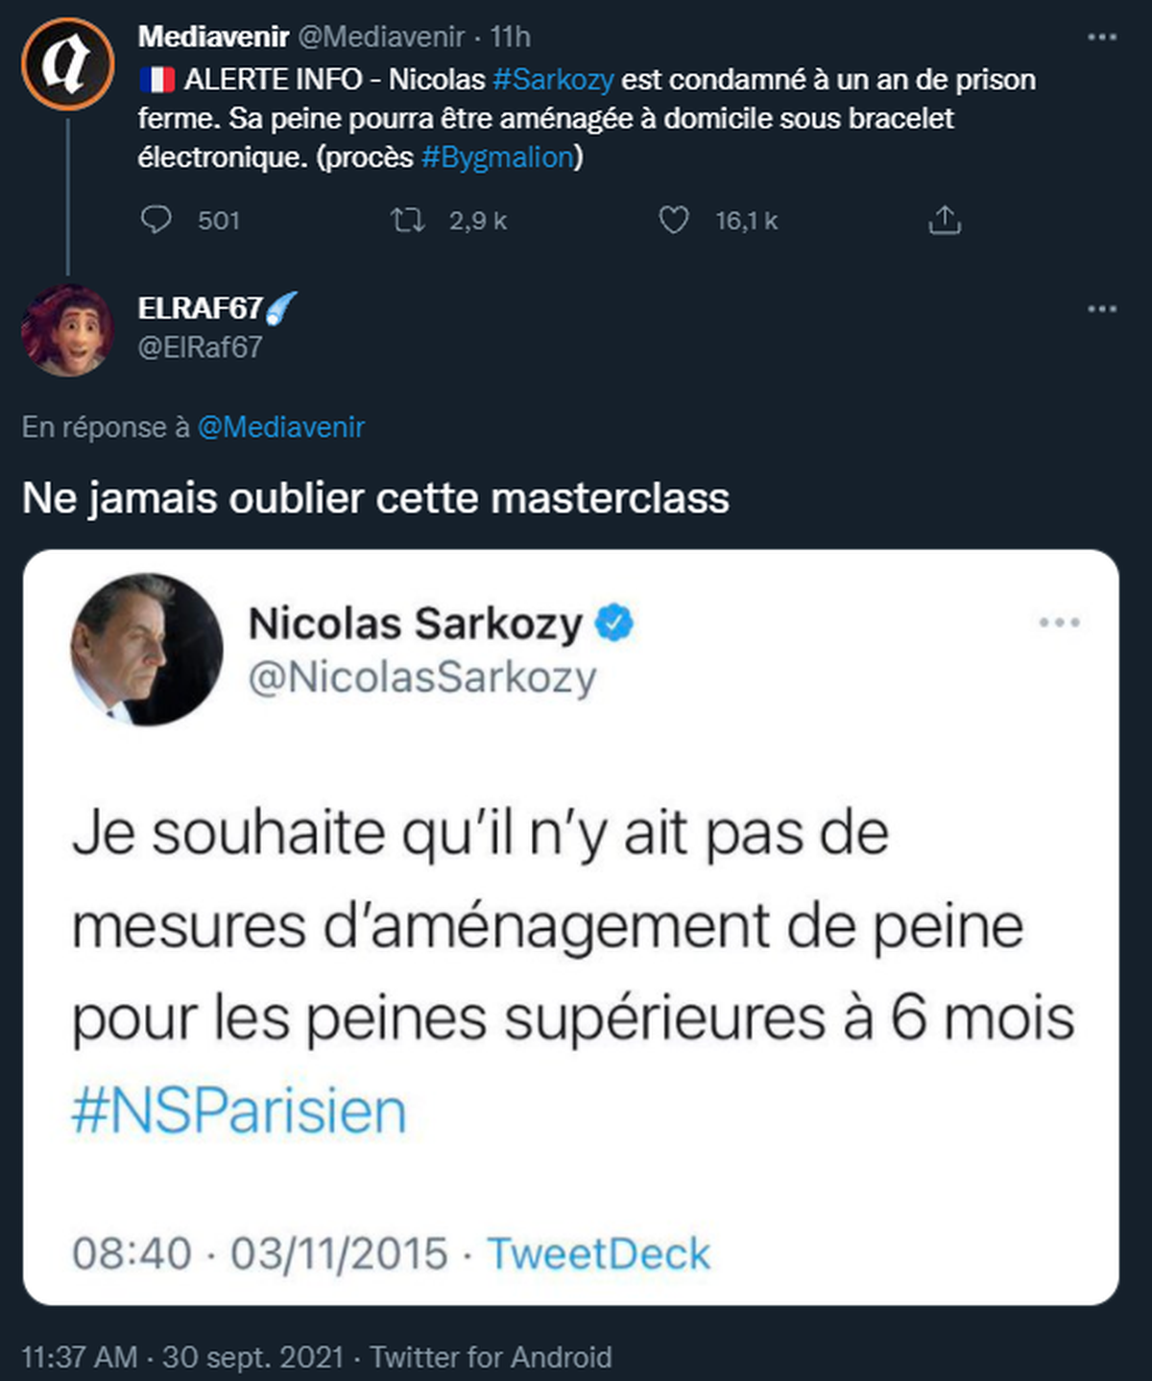The height and width of the screenshot is (1381, 1152).
Task: Open the #Sarkozy hashtag
Action: (x=553, y=80)
